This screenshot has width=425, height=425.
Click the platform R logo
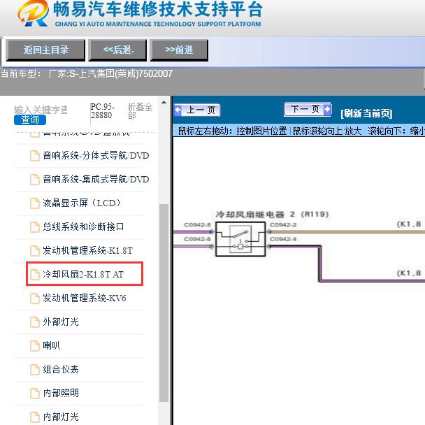[34, 13]
